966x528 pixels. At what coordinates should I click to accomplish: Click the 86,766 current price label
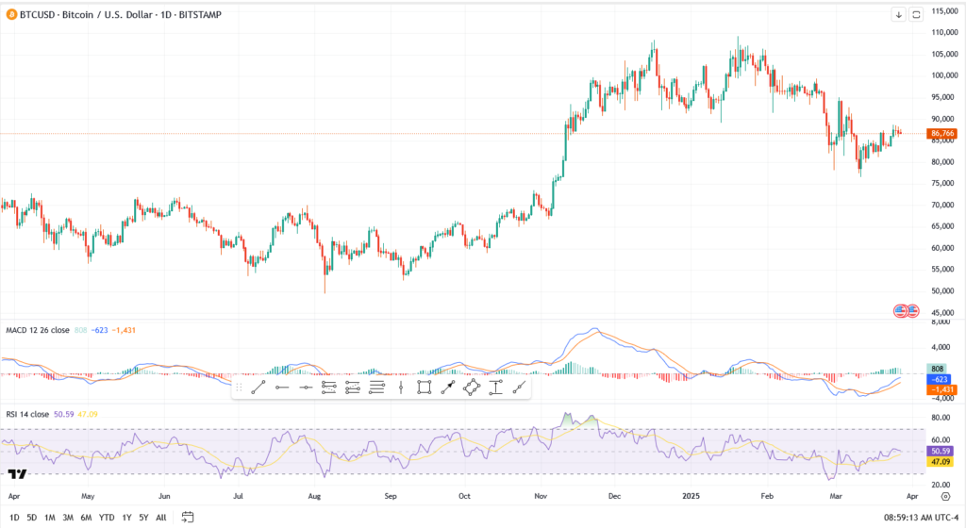(x=943, y=134)
